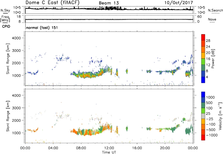
Task: Click the '4000' tick of the power panel
Action: pyautogui.click(x=16, y=38)
